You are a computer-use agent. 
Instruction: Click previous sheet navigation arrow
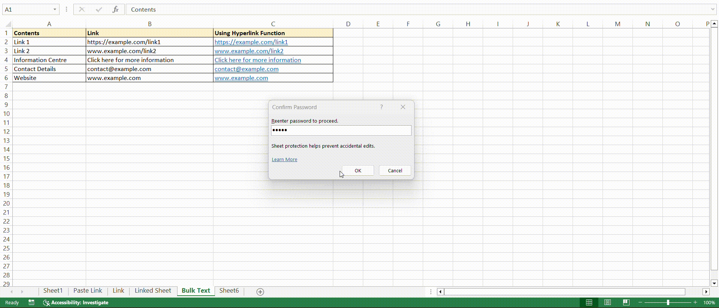(12, 292)
